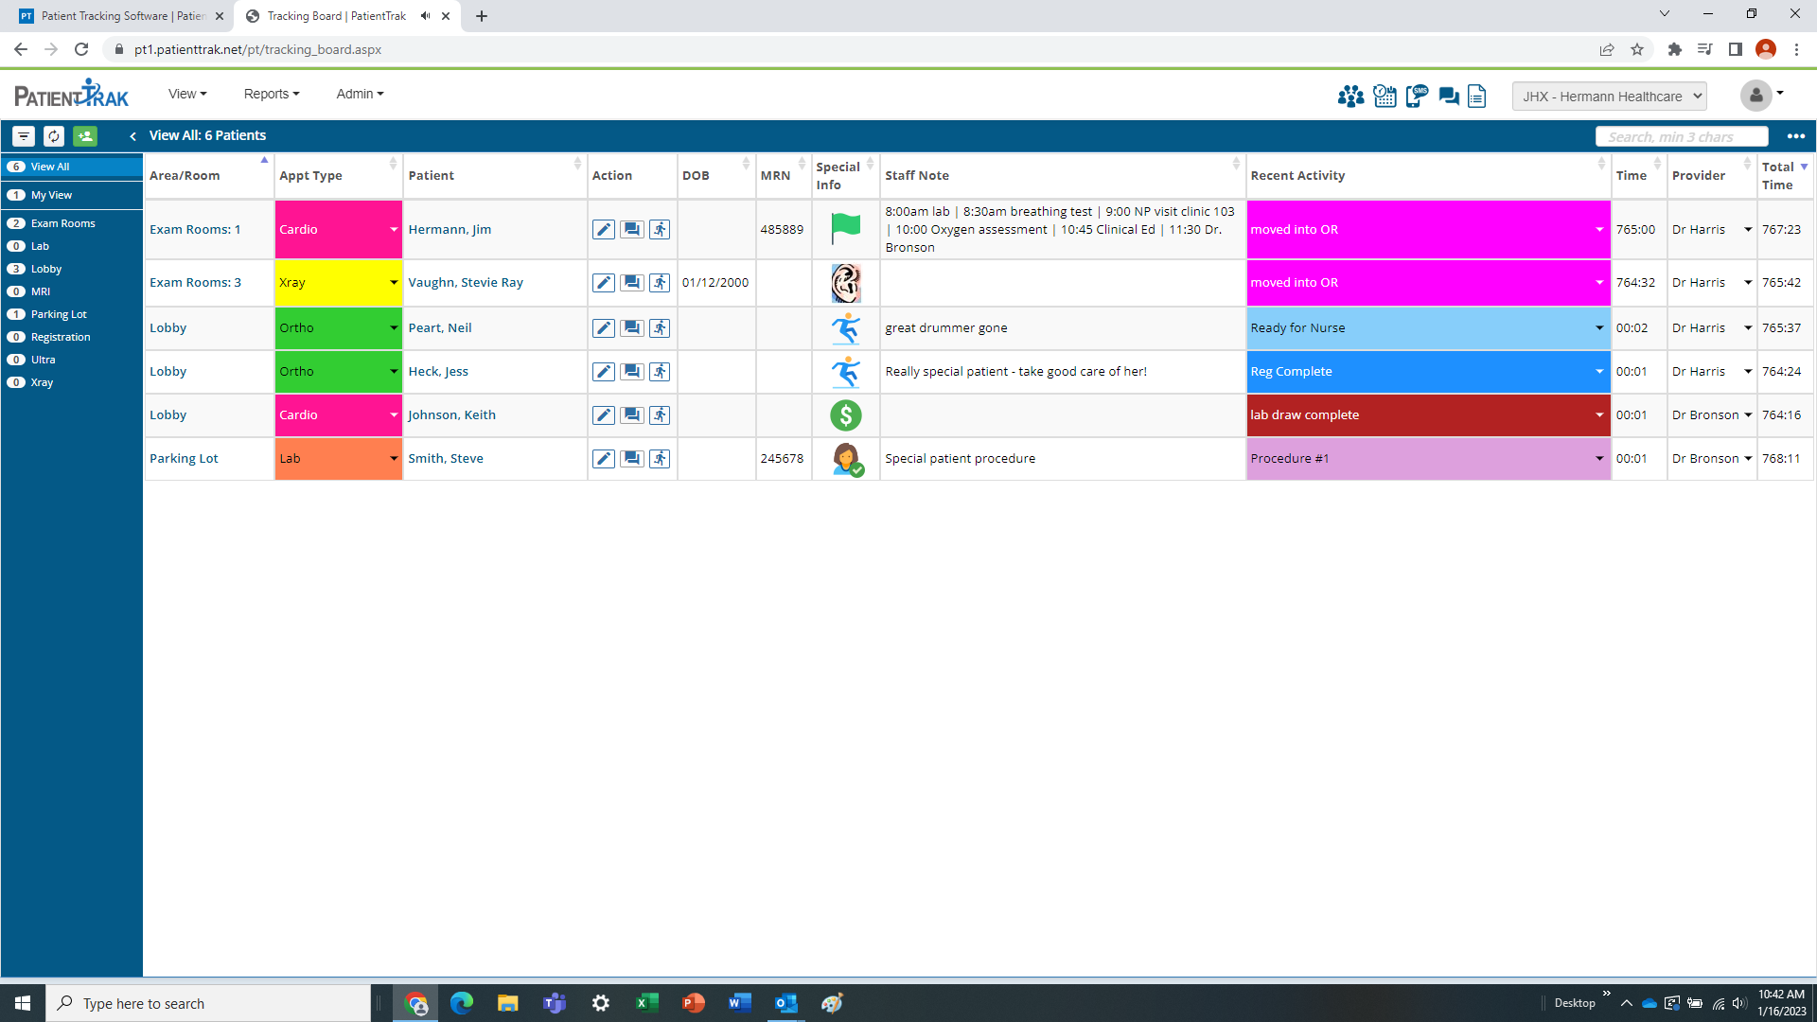Open message icon for Hermann, Jim
This screenshot has height=1022, width=1817.
click(632, 229)
